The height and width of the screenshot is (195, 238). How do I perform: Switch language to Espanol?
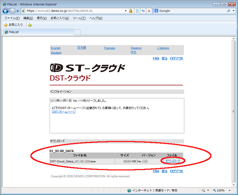[x=136, y=48]
